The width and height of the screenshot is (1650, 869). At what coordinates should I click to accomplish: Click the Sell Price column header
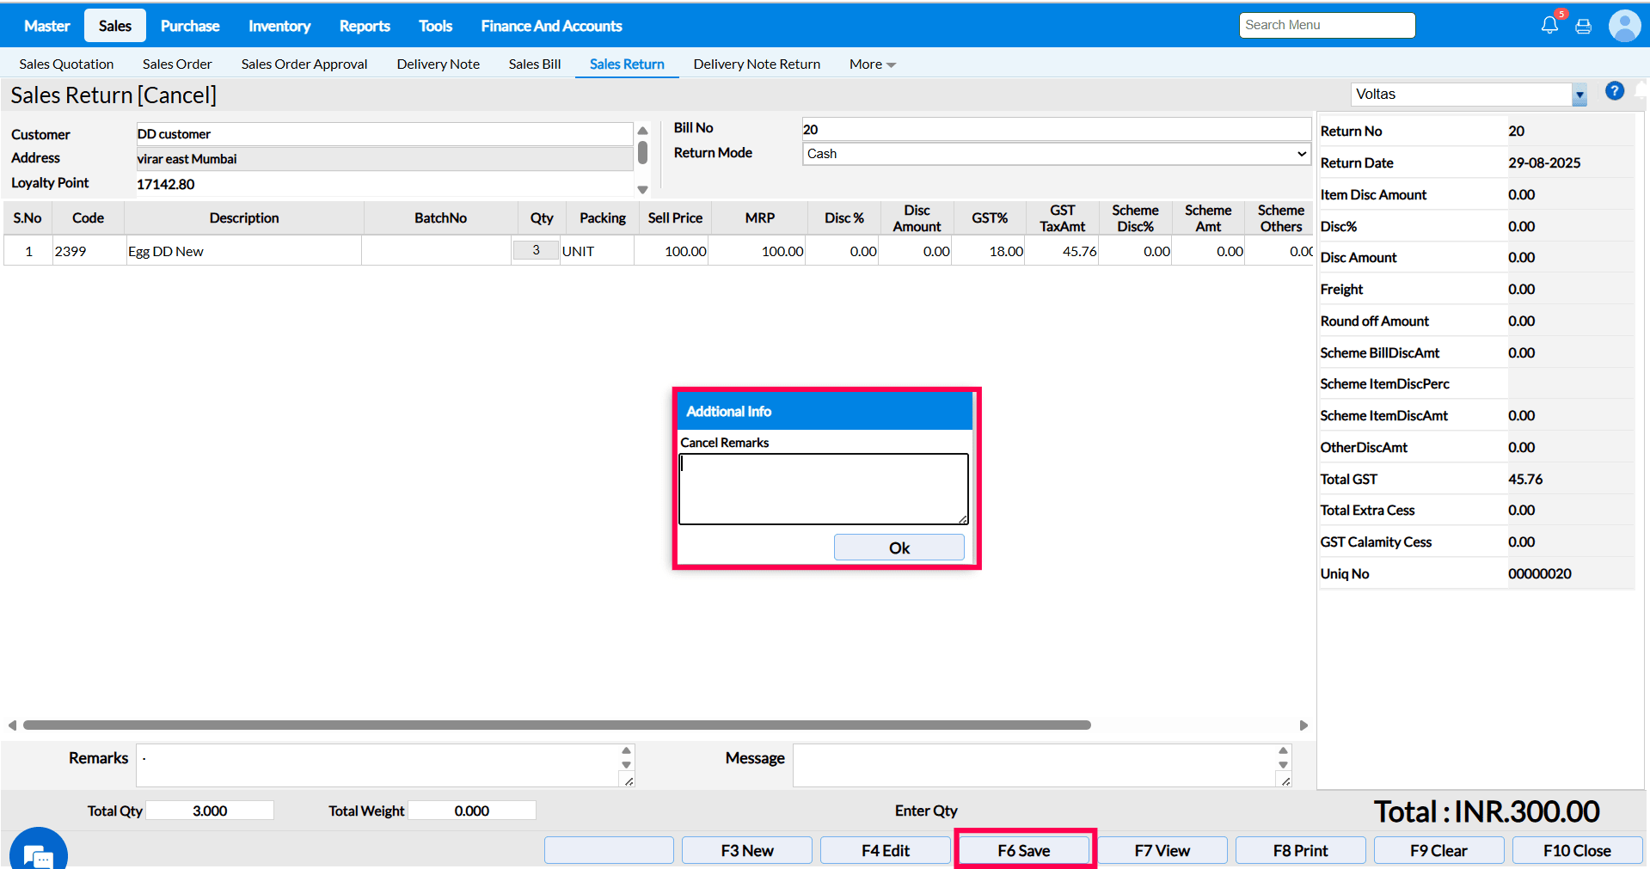point(675,218)
